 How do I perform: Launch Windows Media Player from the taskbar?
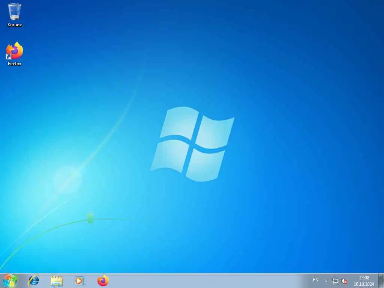pos(79,281)
